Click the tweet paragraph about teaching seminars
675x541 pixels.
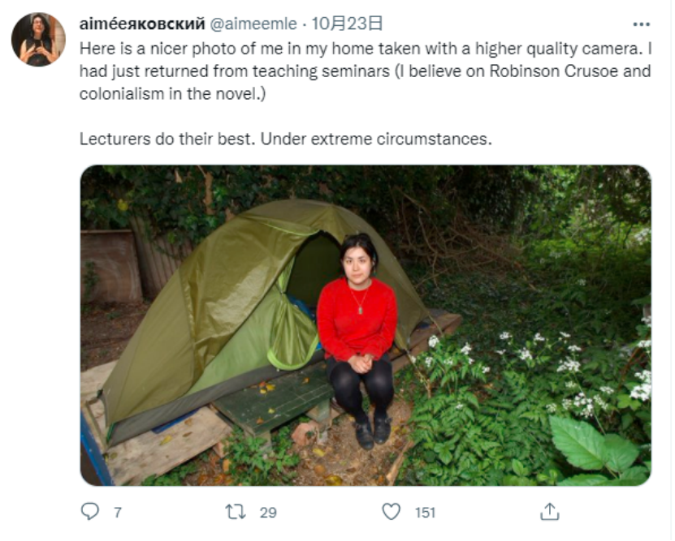pos(366,71)
